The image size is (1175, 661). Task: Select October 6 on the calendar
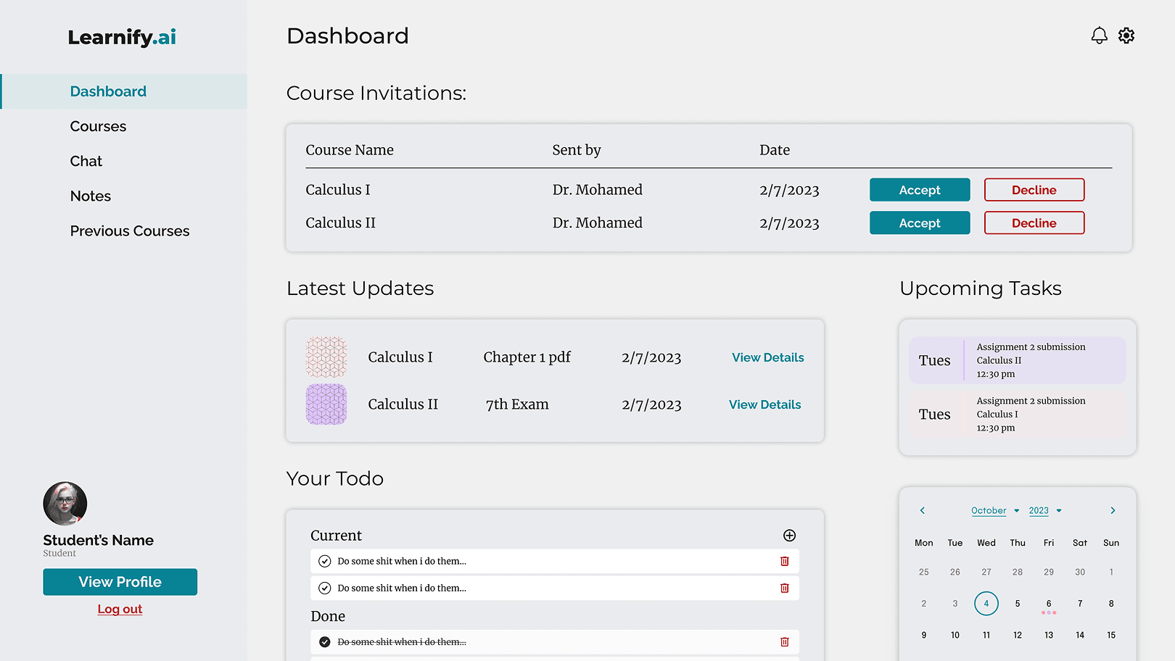coord(1048,604)
